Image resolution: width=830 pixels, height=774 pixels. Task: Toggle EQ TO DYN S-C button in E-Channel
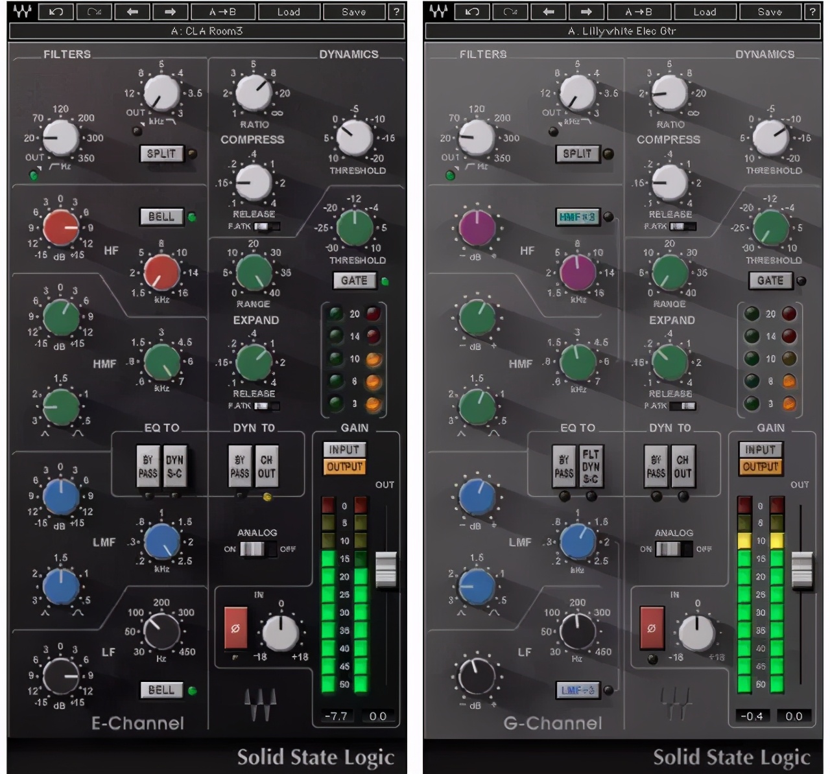174,465
